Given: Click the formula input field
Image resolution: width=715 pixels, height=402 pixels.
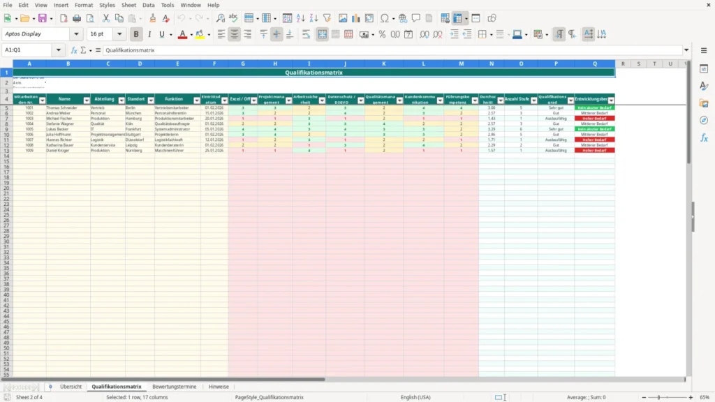Looking at the screenshot, I should [392, 50].
